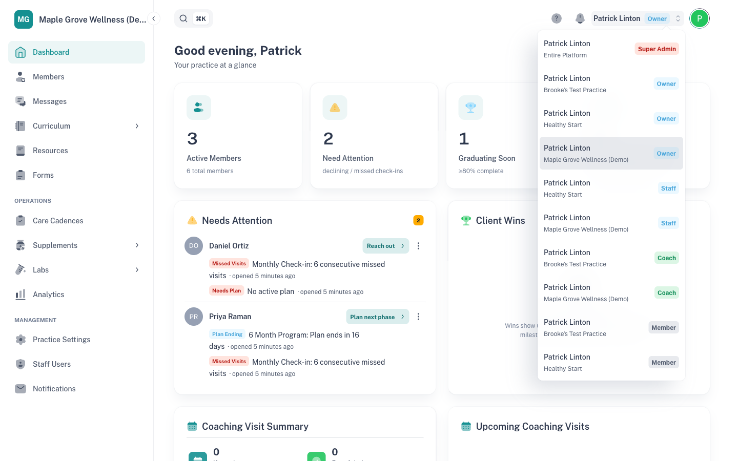Open Practice Settings gear icon
This screenshot has width=738, height=461.
pyautogui.click(x=20, y=340)
